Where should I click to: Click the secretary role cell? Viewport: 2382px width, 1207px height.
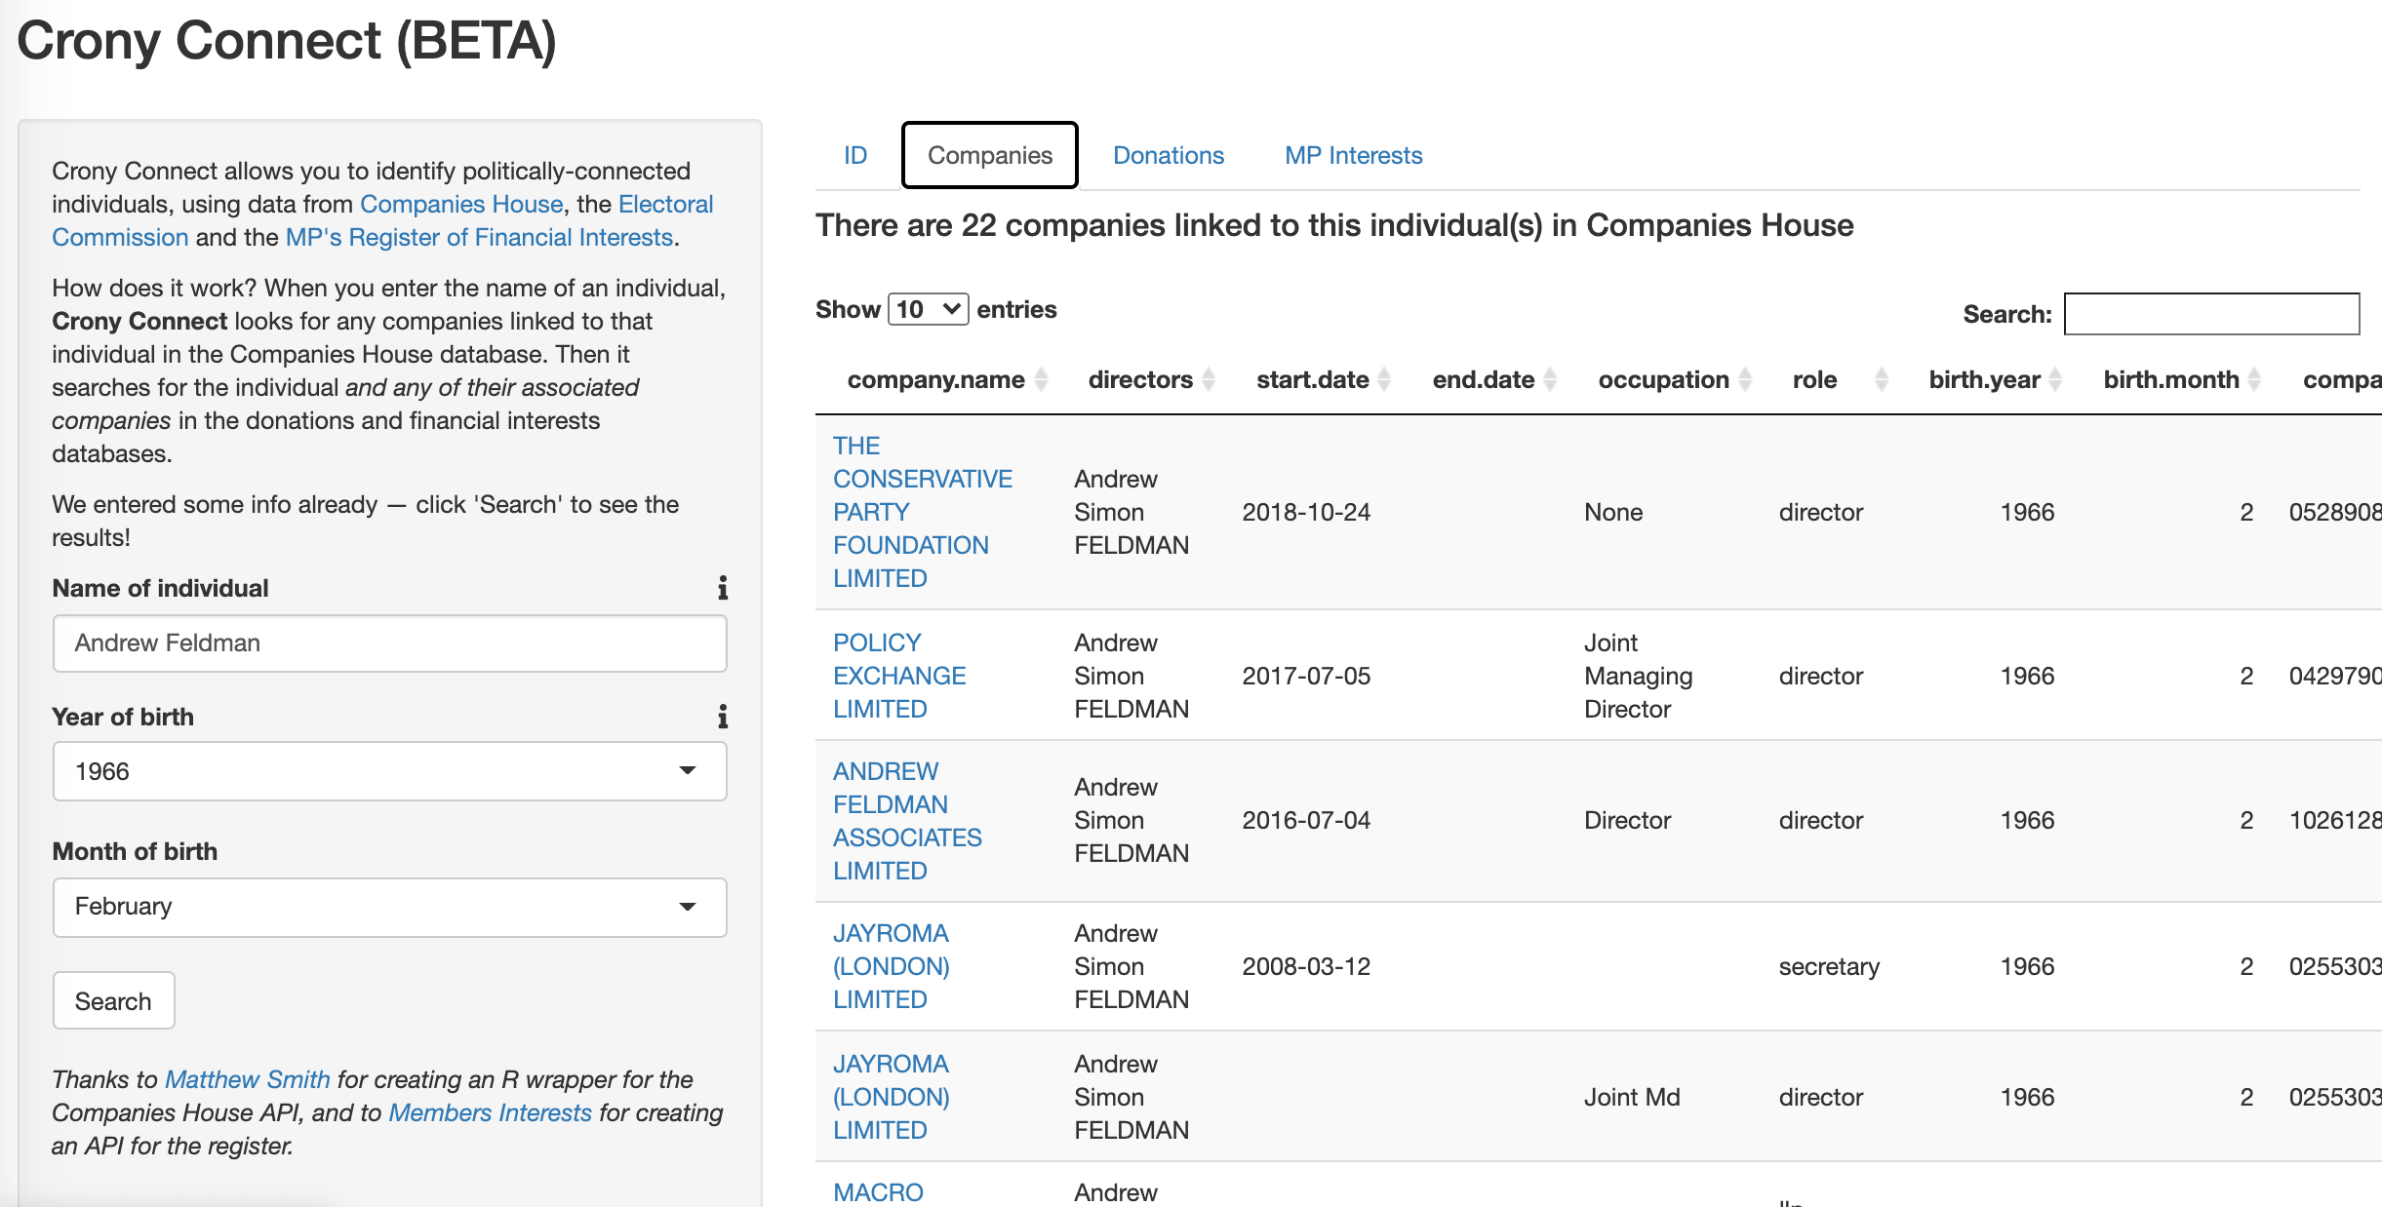pos(1829,966)
